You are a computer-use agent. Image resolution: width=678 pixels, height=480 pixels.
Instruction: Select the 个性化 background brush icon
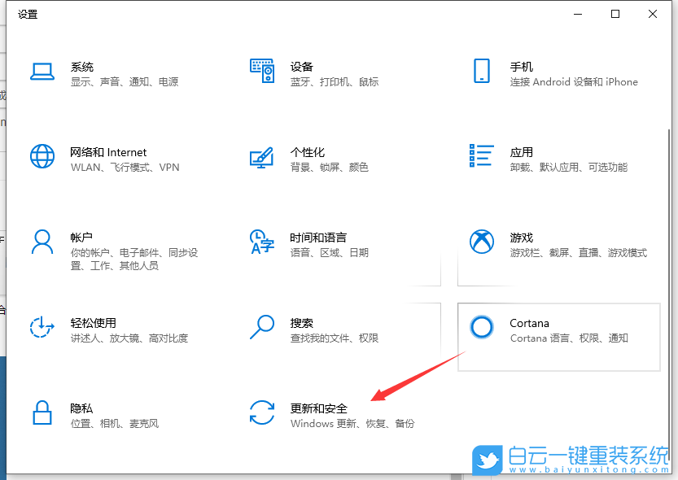(262, 157)
